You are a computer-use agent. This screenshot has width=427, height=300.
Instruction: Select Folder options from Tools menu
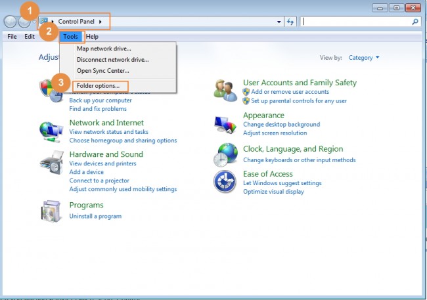pyautogui.click(x=98, y=86)
